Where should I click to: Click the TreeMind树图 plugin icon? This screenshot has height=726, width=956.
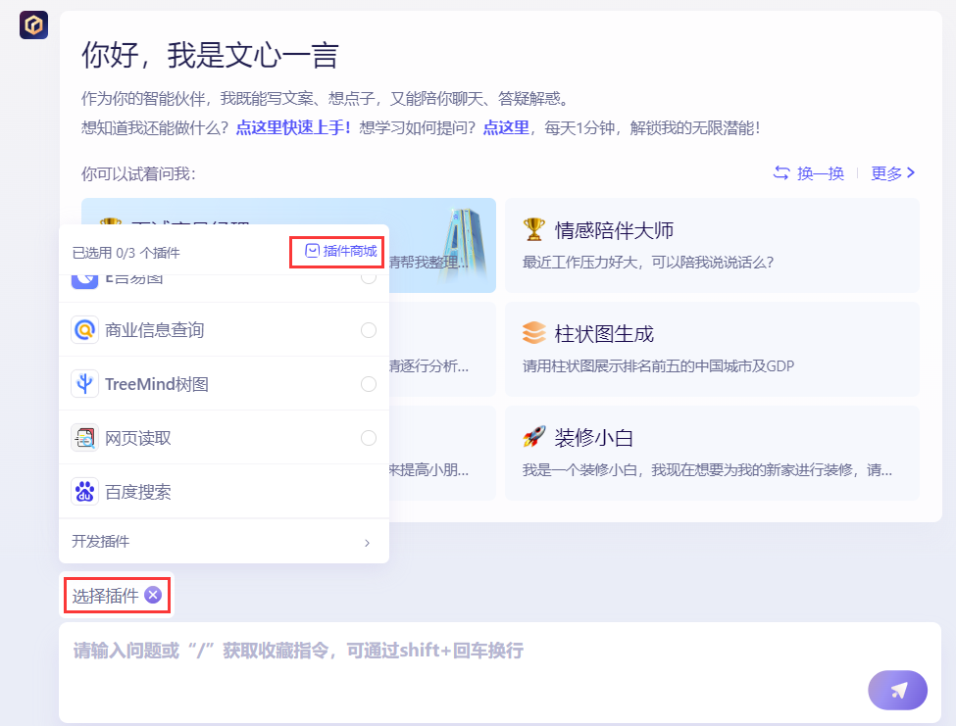coord(84,384)
